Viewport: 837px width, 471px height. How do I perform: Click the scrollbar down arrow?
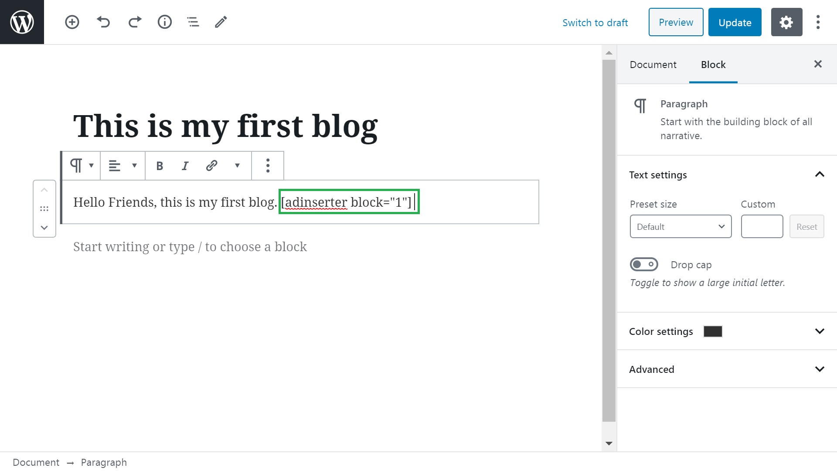(609, 444)
